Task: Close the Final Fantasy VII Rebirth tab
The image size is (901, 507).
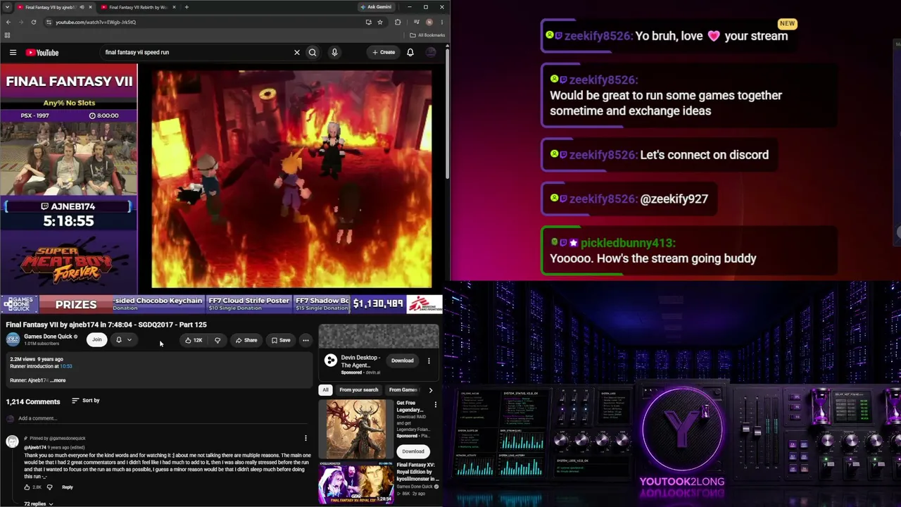Action: click(x=174, y=7)
